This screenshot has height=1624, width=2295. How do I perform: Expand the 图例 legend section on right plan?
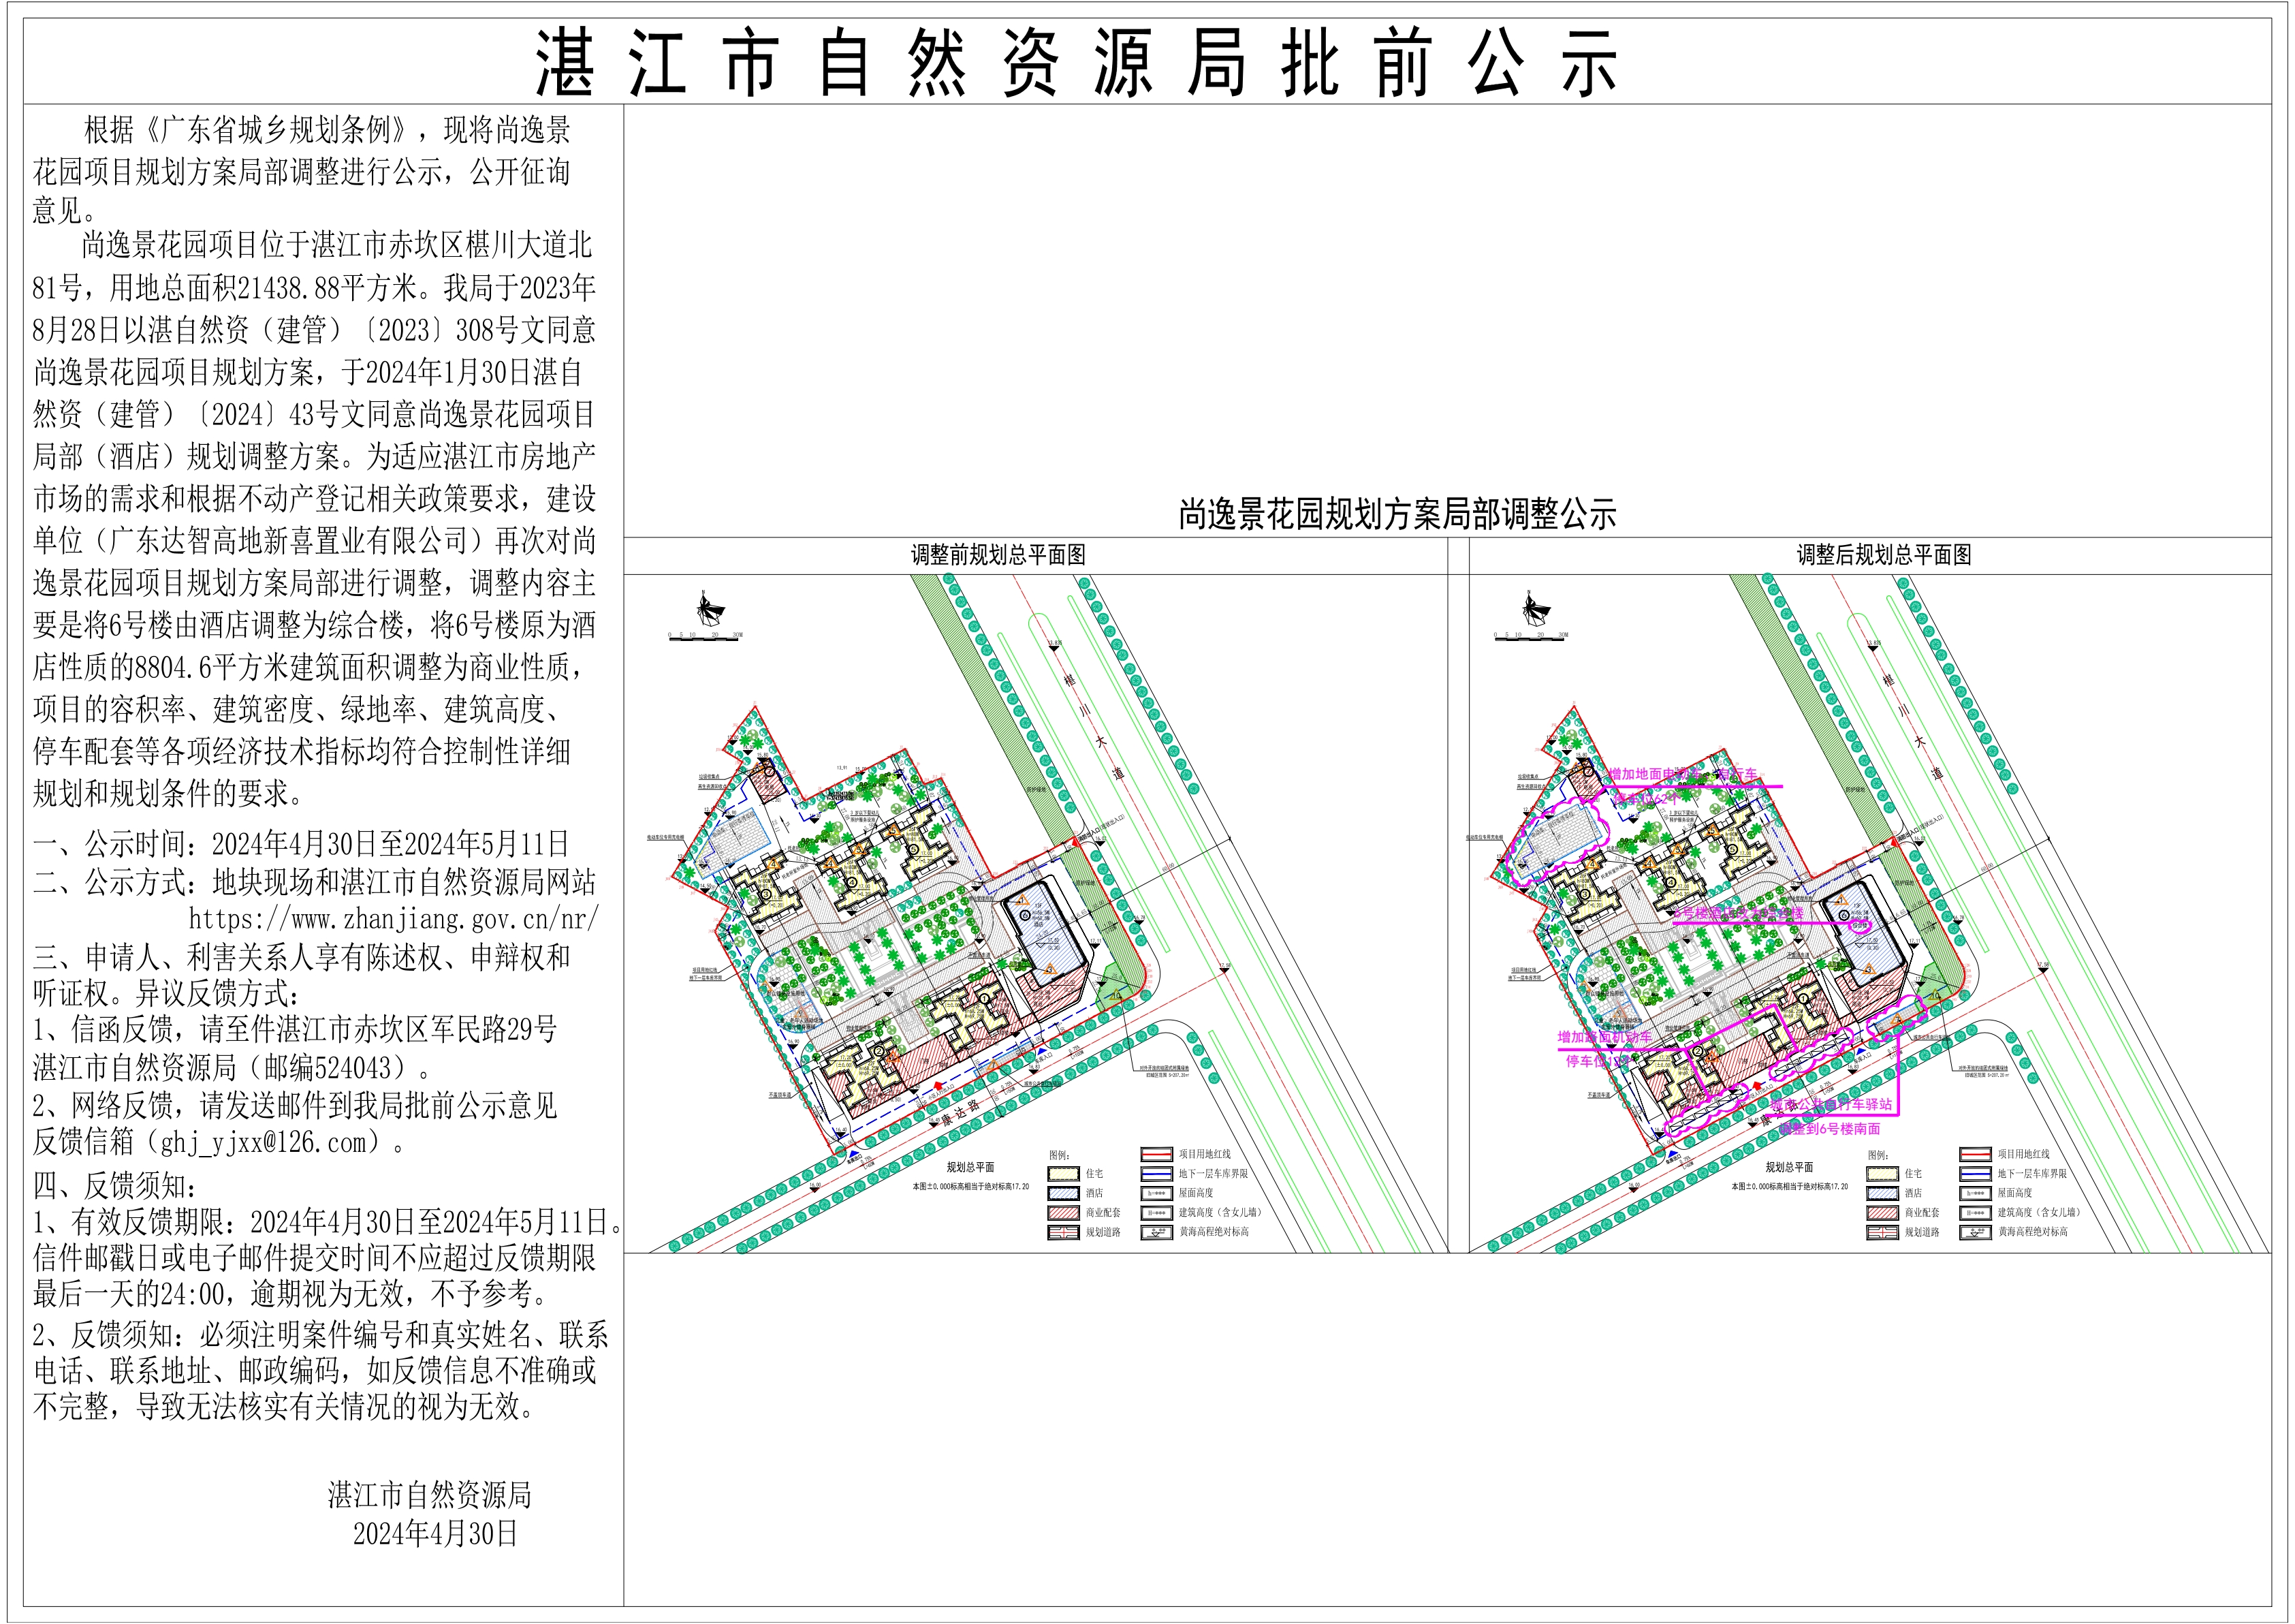(x=1878, y=1155)
